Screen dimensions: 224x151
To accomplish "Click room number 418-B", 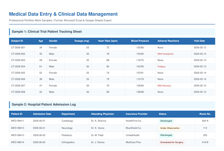I will pyautogui.click(x=205, y=142).
